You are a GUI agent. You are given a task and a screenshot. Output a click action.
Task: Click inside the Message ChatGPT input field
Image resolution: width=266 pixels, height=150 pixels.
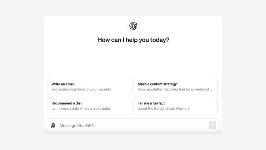click(117, 125)
